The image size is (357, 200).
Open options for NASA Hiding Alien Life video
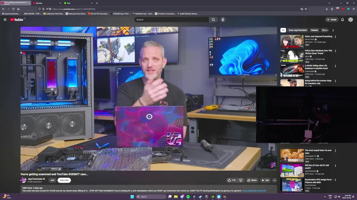335,66
